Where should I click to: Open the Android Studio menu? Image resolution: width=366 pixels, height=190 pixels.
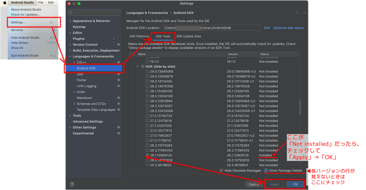(x=23, y=2)
